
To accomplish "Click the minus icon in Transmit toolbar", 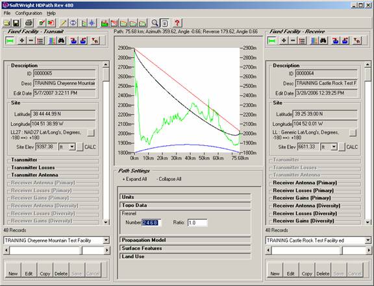I will tap(31, 41).
